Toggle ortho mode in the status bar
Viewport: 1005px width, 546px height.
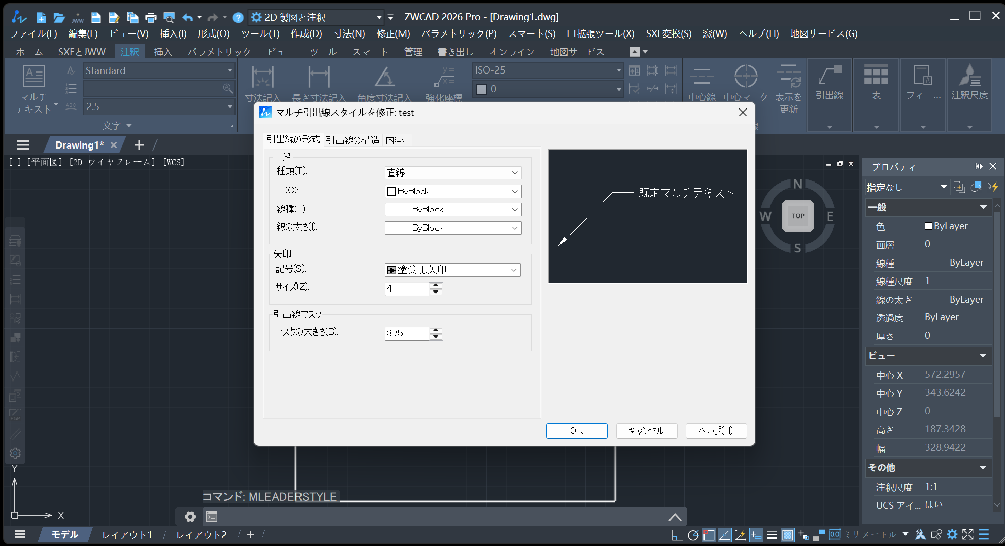(677, 534)
